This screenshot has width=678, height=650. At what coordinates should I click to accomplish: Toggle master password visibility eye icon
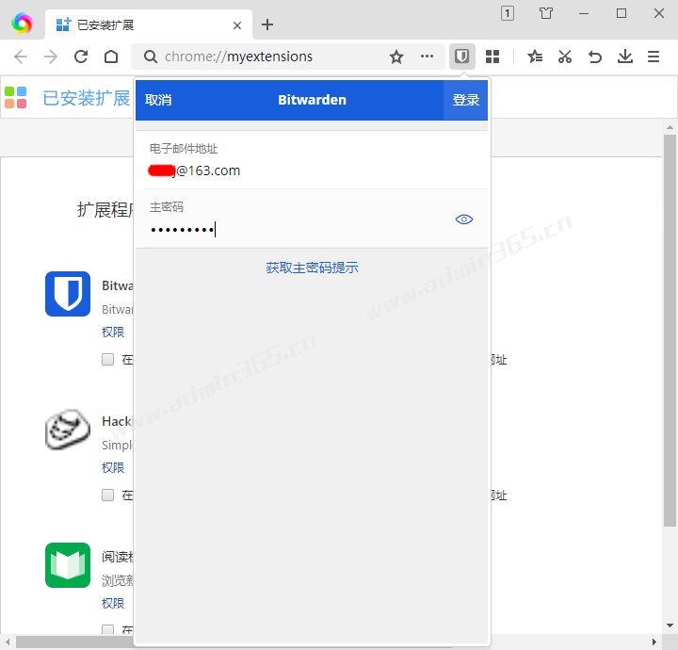[464, 219]
